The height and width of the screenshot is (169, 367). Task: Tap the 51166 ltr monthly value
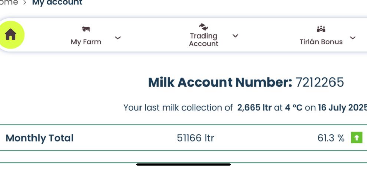(x=195, y=138)
